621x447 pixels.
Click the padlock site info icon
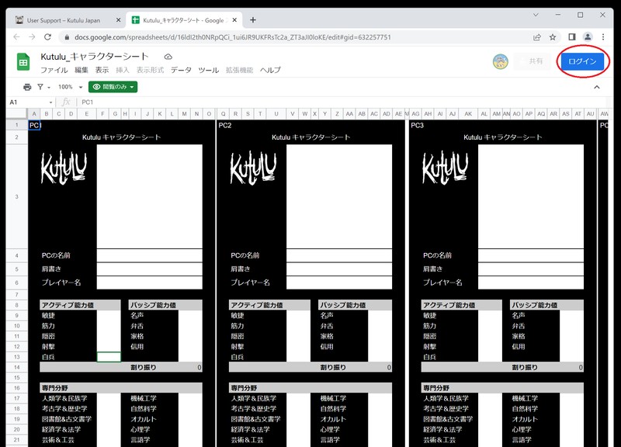[x=67, y=36]
